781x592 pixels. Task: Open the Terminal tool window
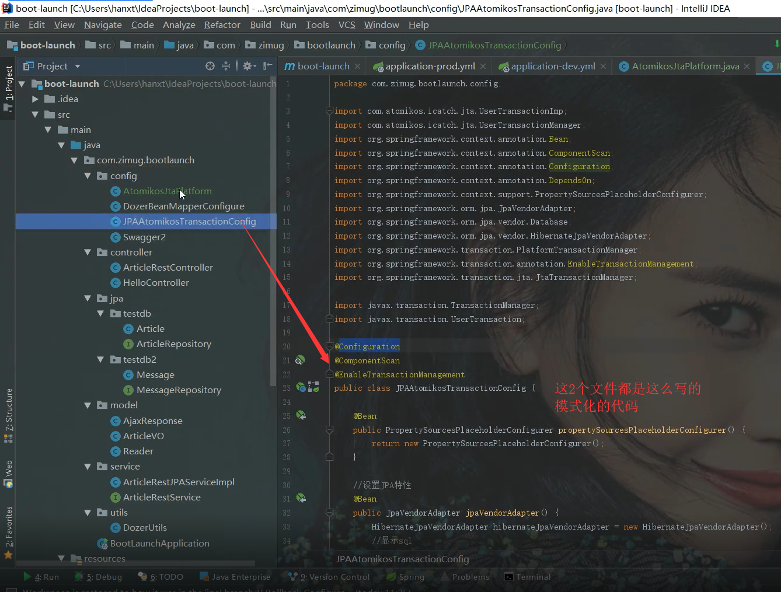(528, 577)
